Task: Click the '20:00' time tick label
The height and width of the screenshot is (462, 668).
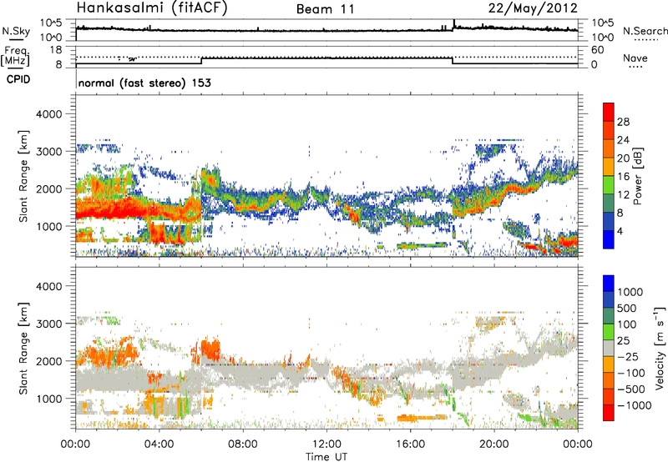Action: (494, 444)
